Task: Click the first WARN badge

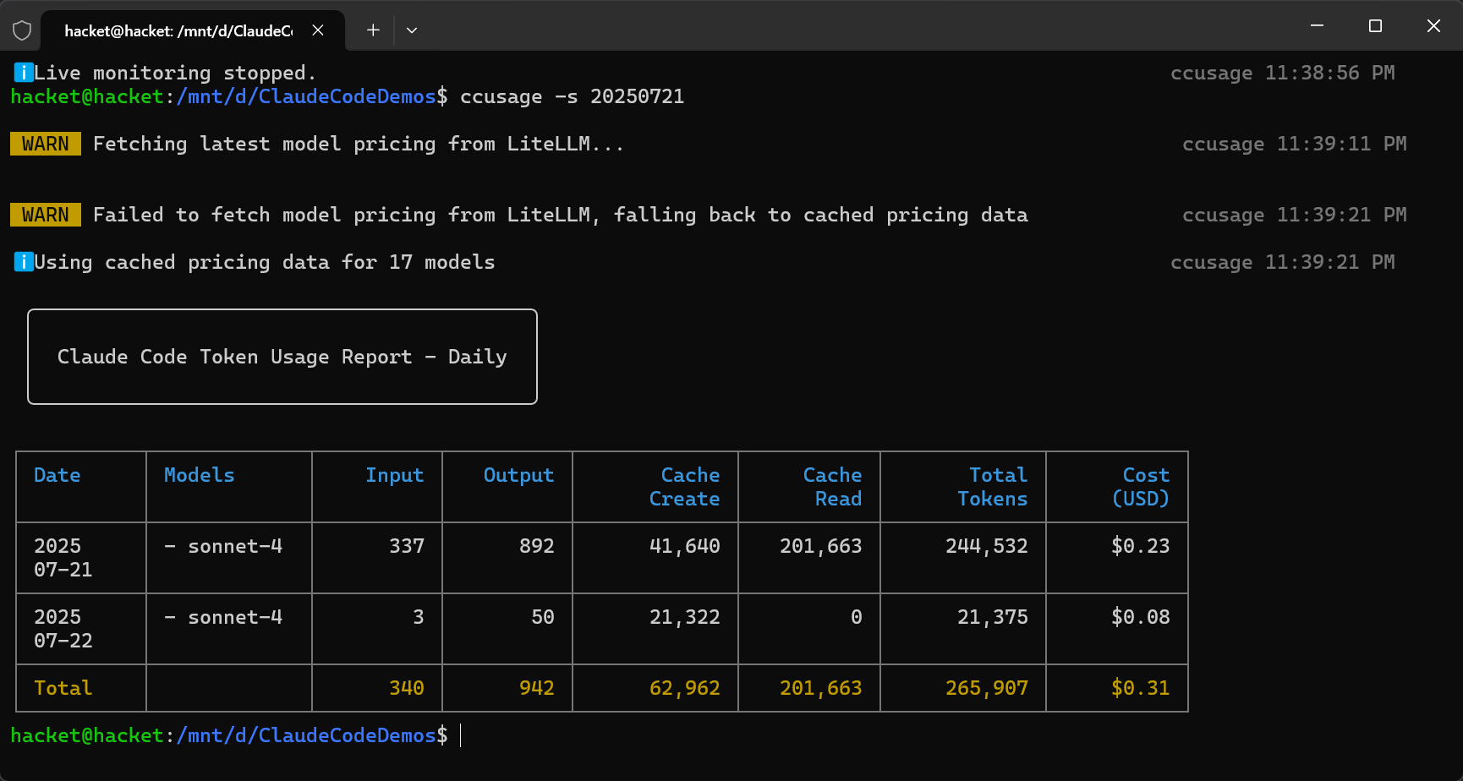Action: click(46, 144)
